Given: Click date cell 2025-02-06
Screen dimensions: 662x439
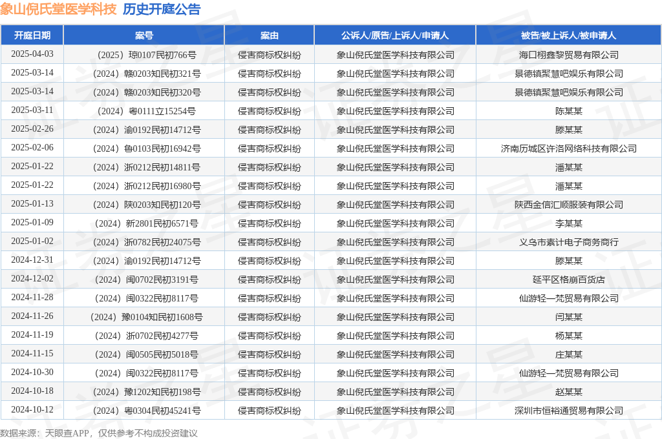Looking at the screenshot, I should click(x=32, y=148).
